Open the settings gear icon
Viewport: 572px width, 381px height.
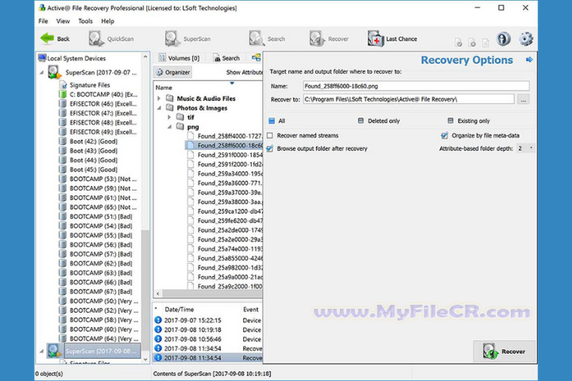526,39
